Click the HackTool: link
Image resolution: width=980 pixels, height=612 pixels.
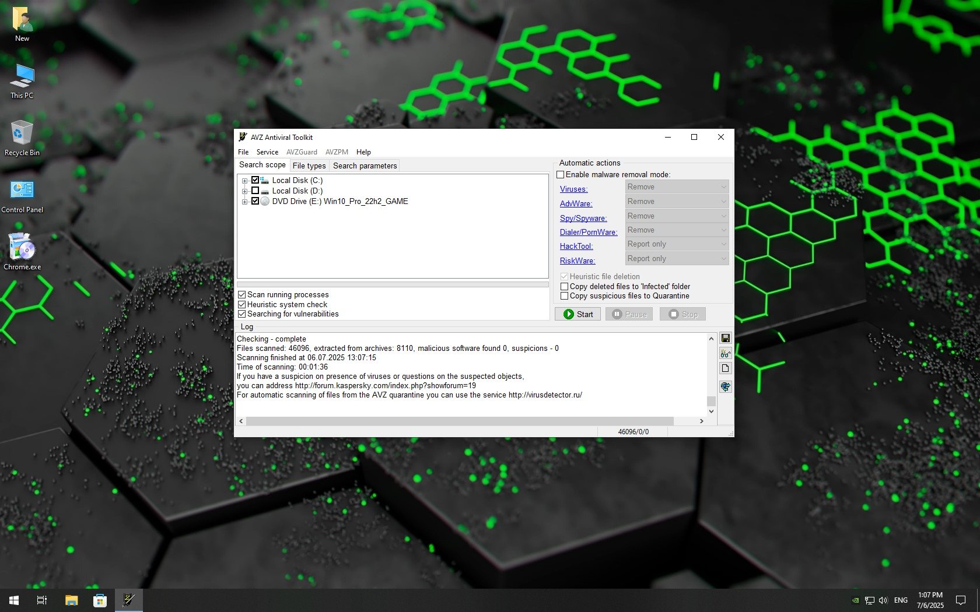coord(576,246)
